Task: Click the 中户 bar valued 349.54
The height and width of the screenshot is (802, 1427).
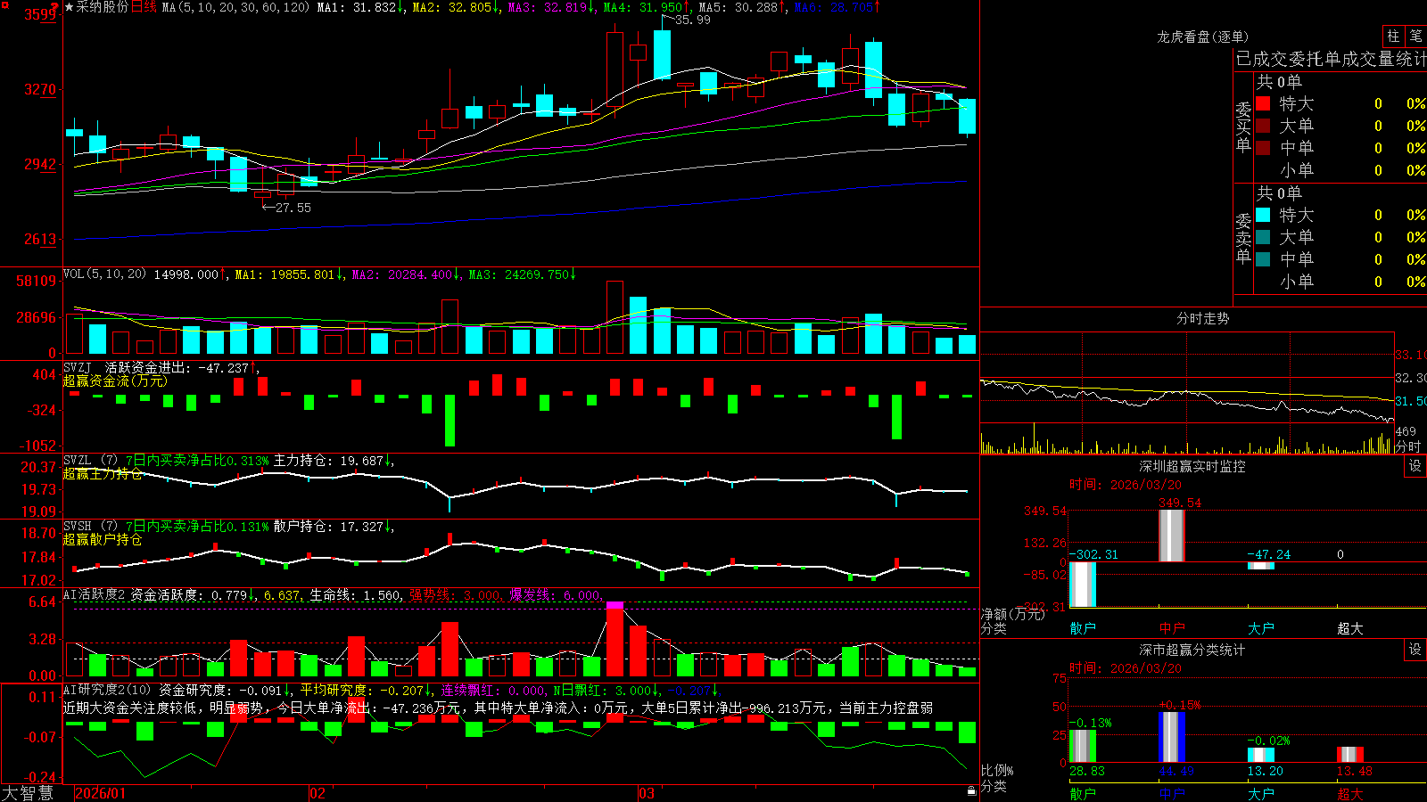Action: (x=1172, y=536)
